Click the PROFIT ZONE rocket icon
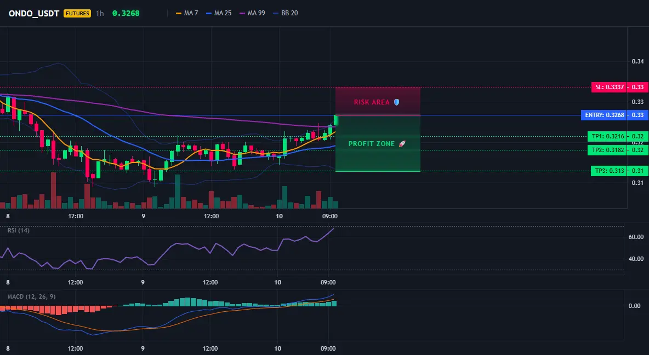This screenshot has width=649, height=355. [x=402, y=144]
